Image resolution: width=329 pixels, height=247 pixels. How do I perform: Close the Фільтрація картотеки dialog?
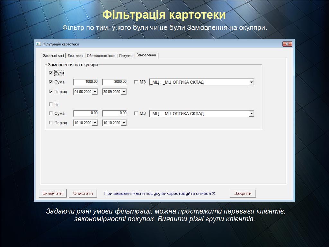click(287, 44)
